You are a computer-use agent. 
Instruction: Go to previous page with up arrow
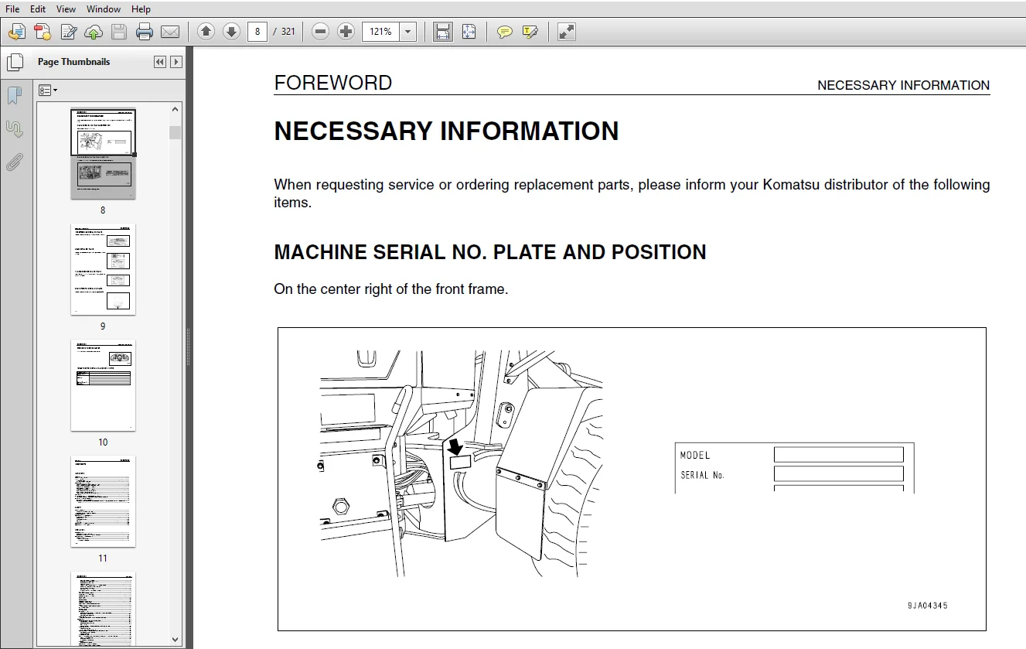206,32
